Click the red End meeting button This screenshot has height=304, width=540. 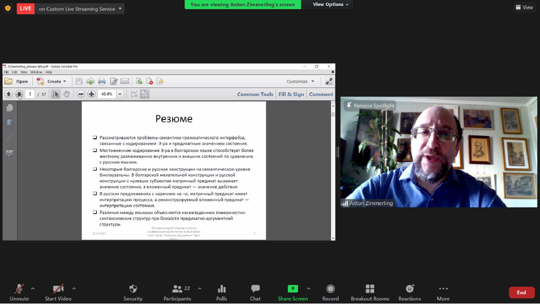point(521,292)
